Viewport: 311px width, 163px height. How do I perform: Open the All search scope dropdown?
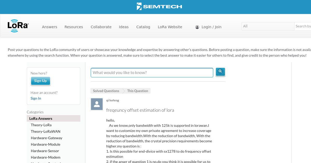pyautogui.click(x=268, y=26)
